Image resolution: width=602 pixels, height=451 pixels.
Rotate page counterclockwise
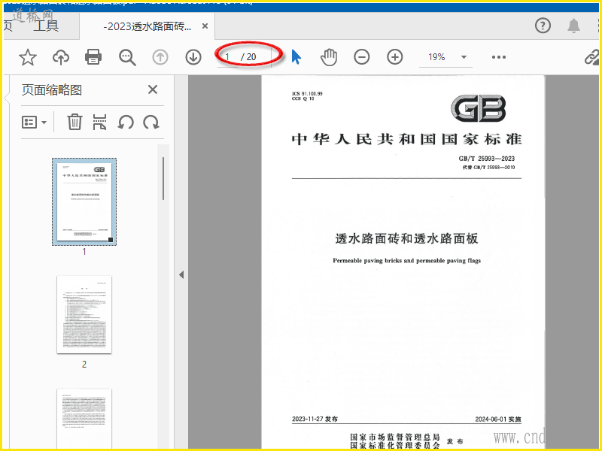[126, 123]
